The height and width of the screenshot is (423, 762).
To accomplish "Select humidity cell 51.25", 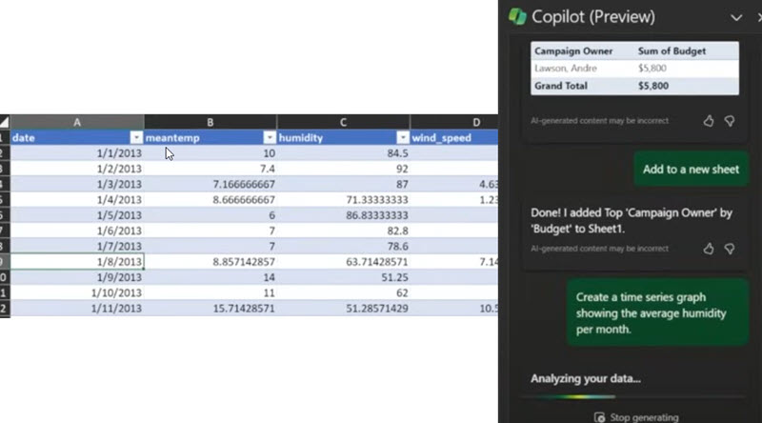I will (344, 277).
